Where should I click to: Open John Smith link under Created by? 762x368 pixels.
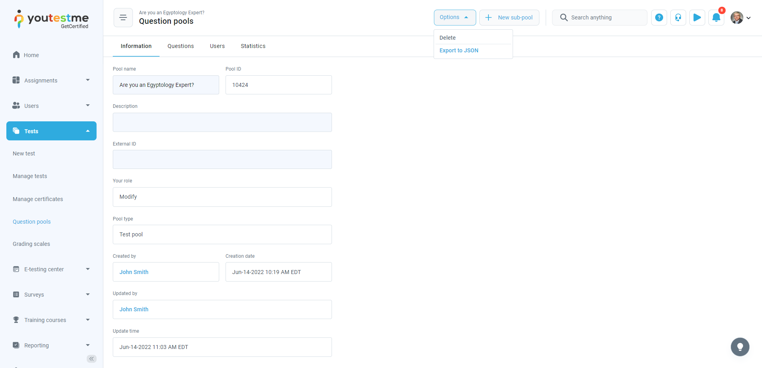click(x=134, y=272)
